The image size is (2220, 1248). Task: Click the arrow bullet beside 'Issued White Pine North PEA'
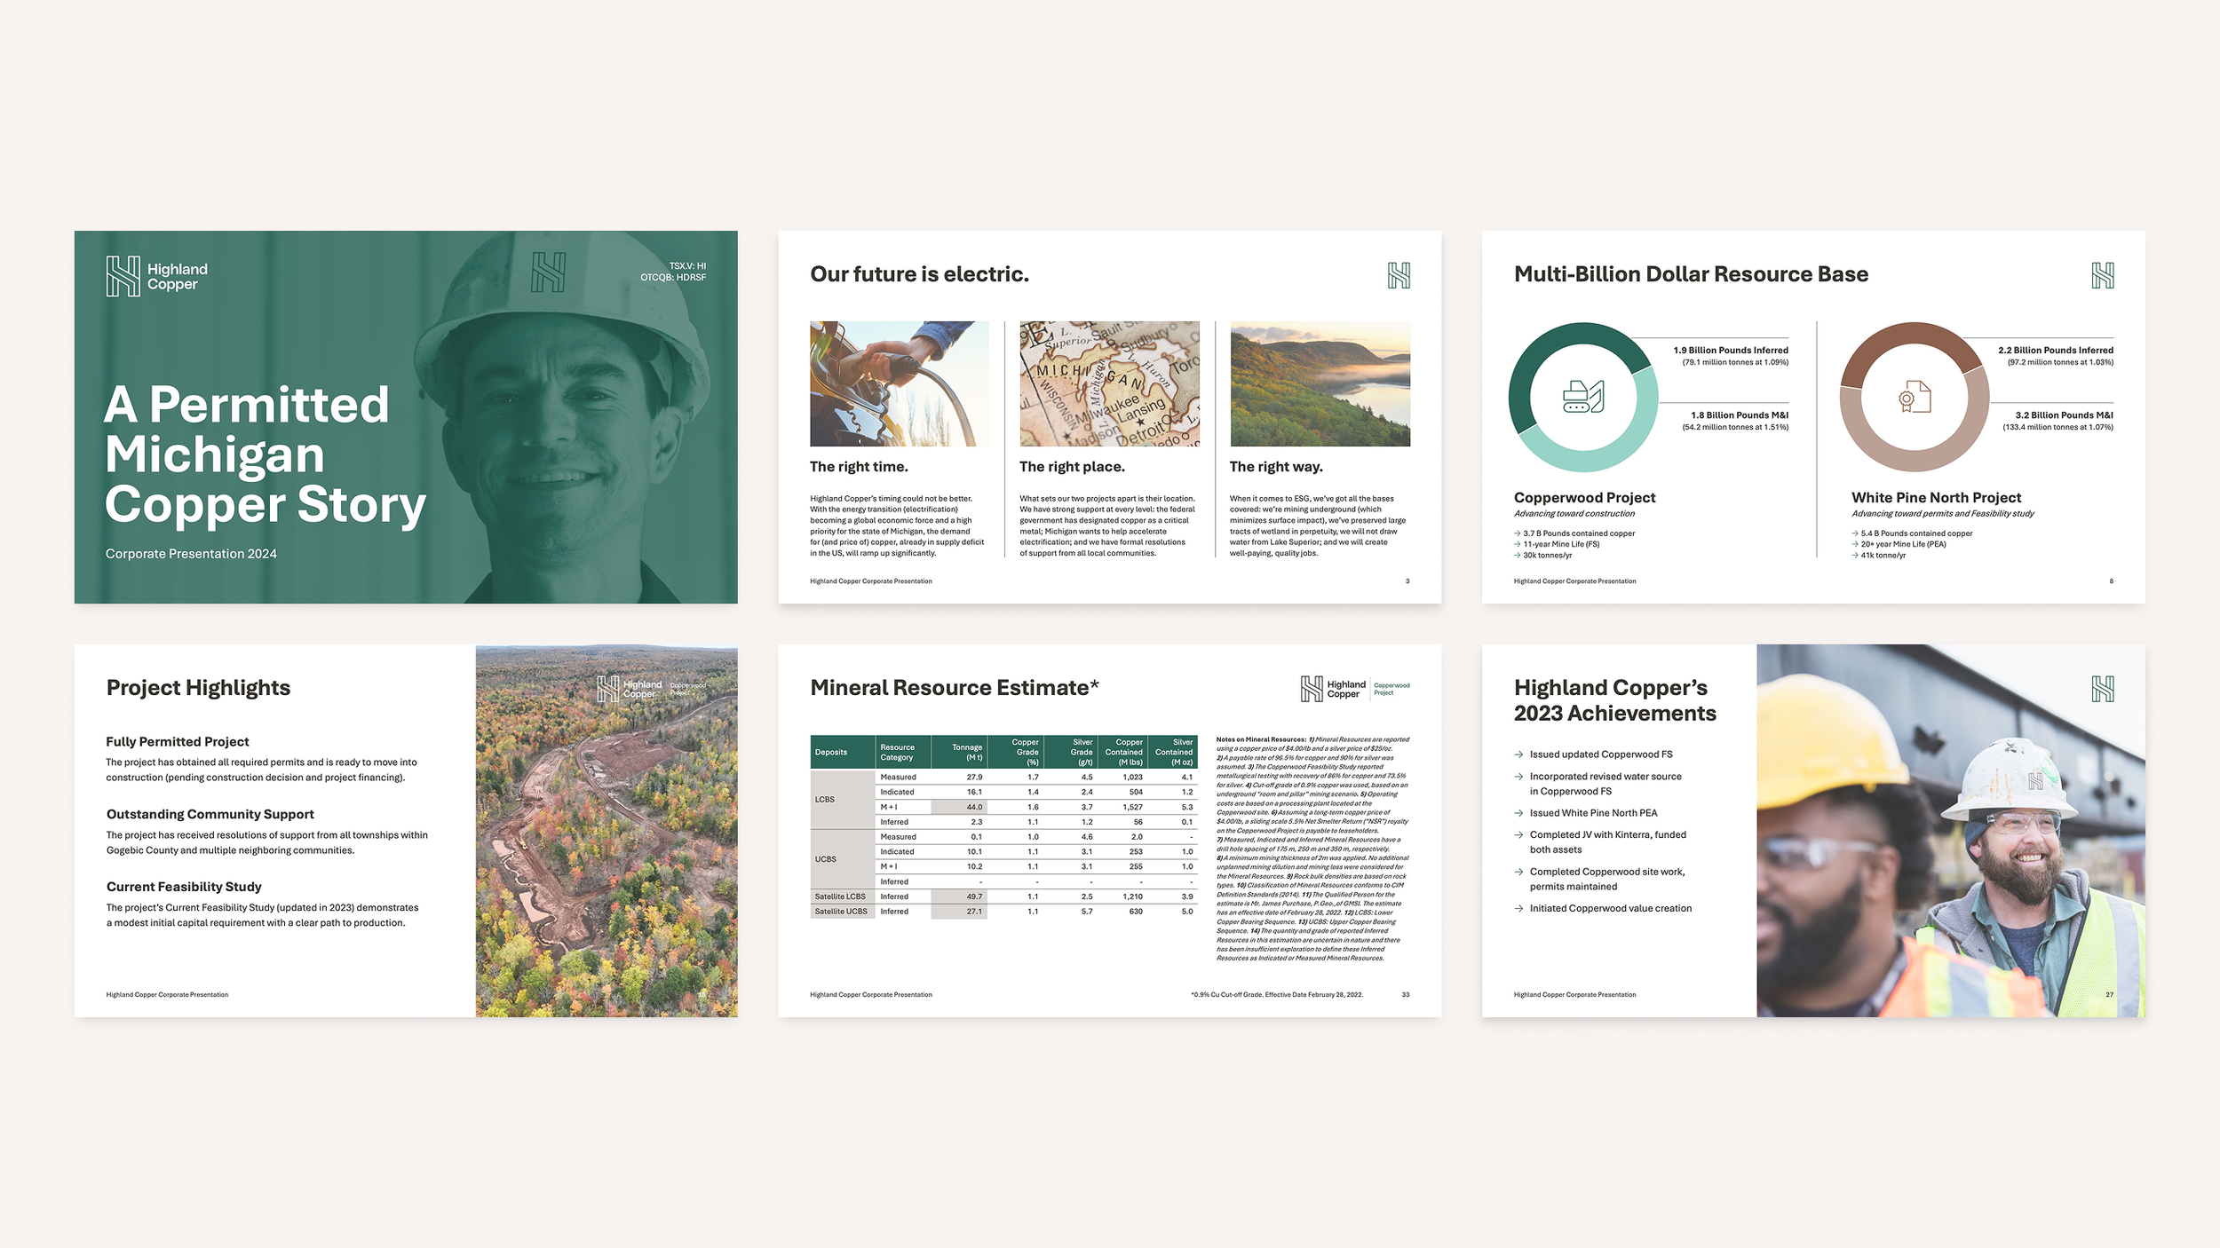coord(1518,813)
